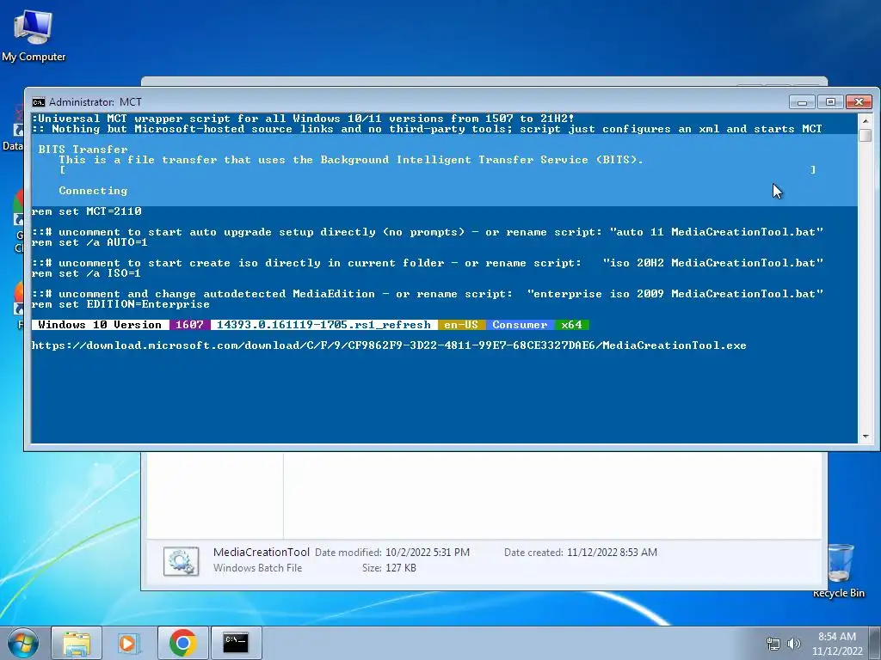
Task: Switch to the command prompt taskbar button
Action: [236, 643]
